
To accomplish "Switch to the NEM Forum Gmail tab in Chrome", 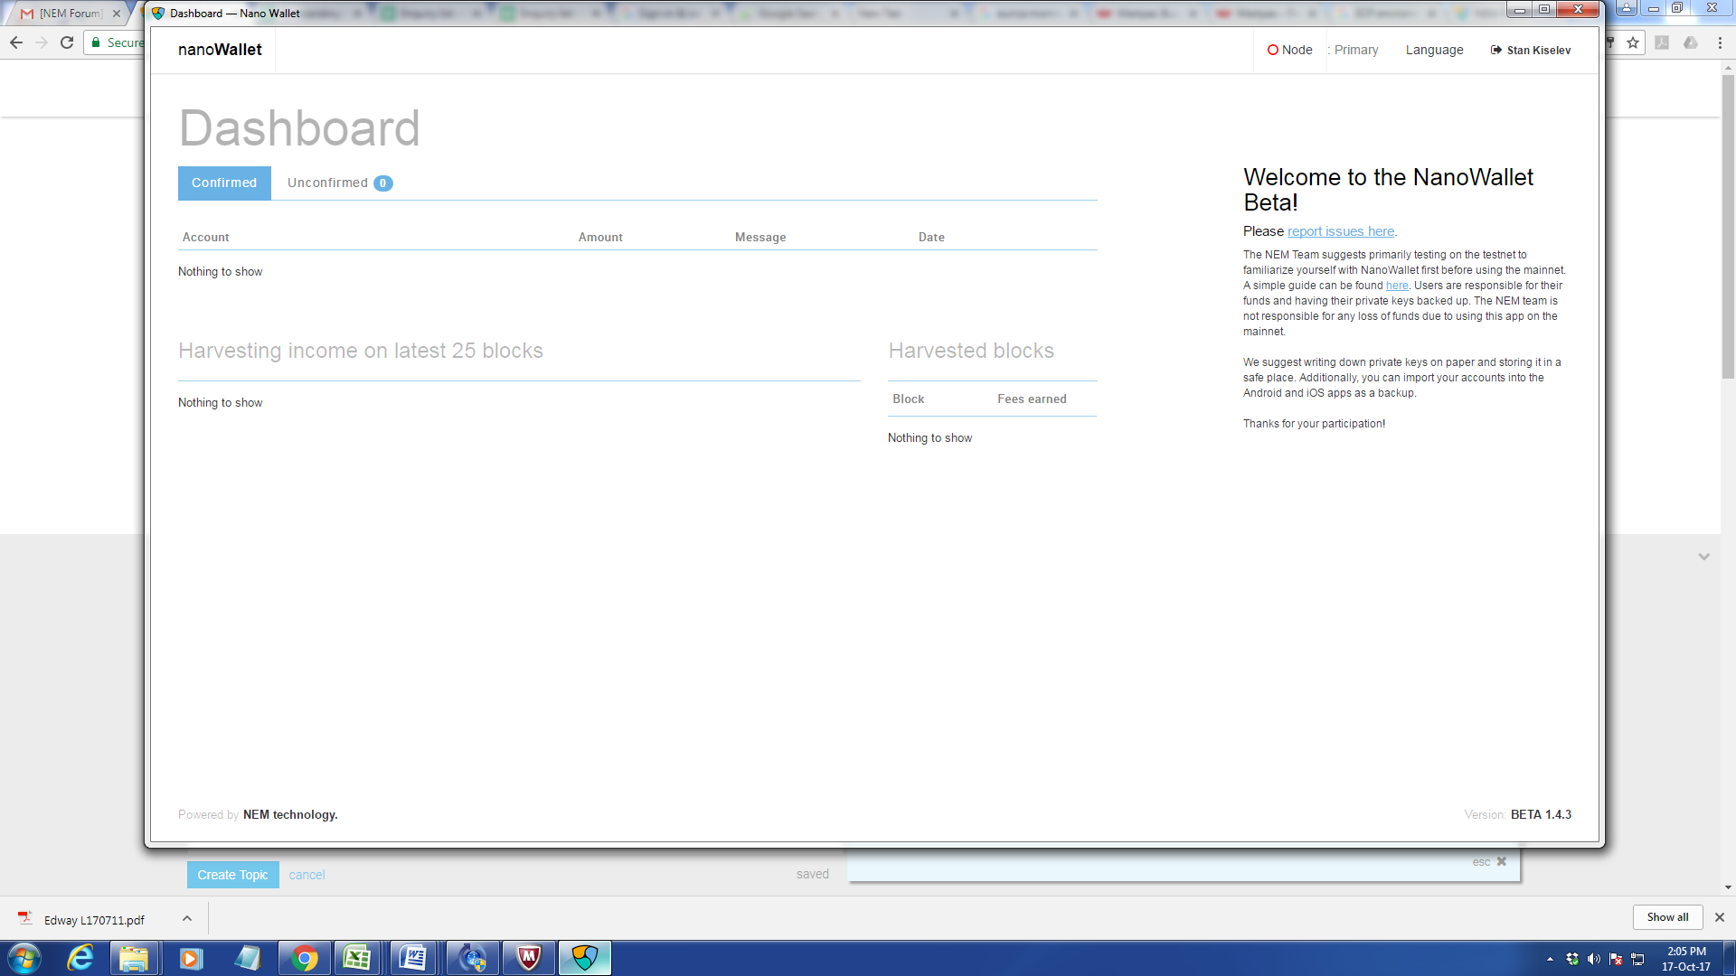I will click(70, 14).
